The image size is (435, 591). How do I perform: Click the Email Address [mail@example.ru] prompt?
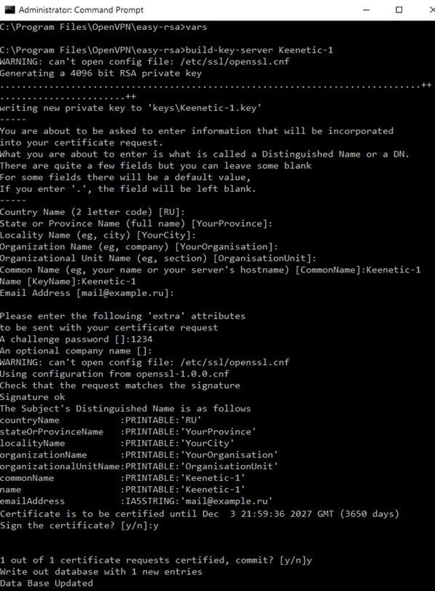click(x=87, y=293)
